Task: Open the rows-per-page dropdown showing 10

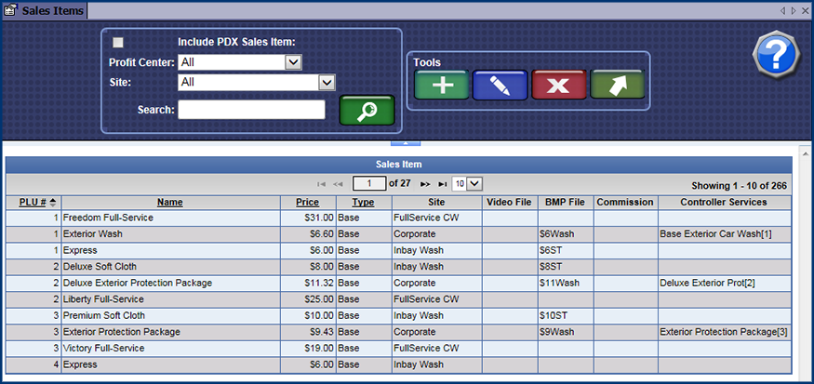Action: (x=466, y=184)
